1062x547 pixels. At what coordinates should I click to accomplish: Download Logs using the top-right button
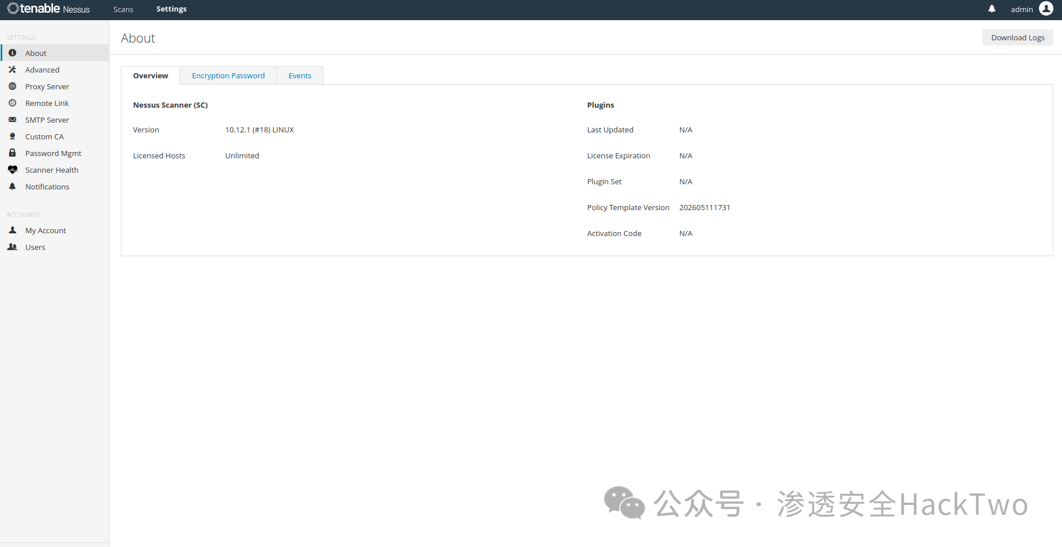(1018, 37)
